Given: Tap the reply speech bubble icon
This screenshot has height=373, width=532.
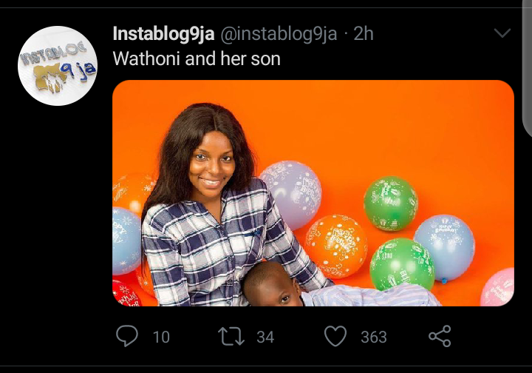Looking at the screenshot, I should 127,337.
